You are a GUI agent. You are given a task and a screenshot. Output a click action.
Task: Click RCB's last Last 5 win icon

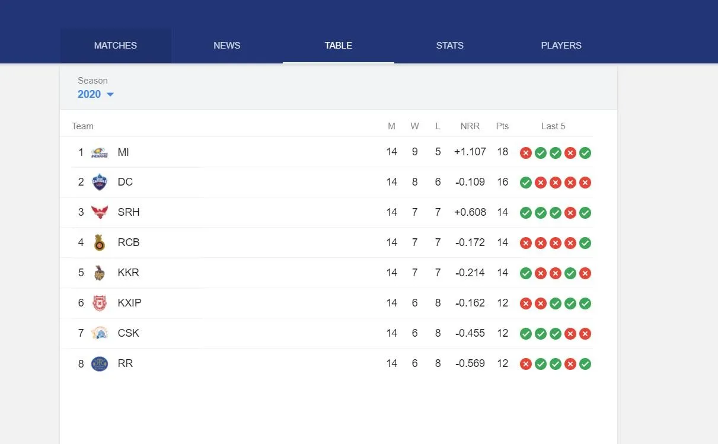(x=585, y=243)
